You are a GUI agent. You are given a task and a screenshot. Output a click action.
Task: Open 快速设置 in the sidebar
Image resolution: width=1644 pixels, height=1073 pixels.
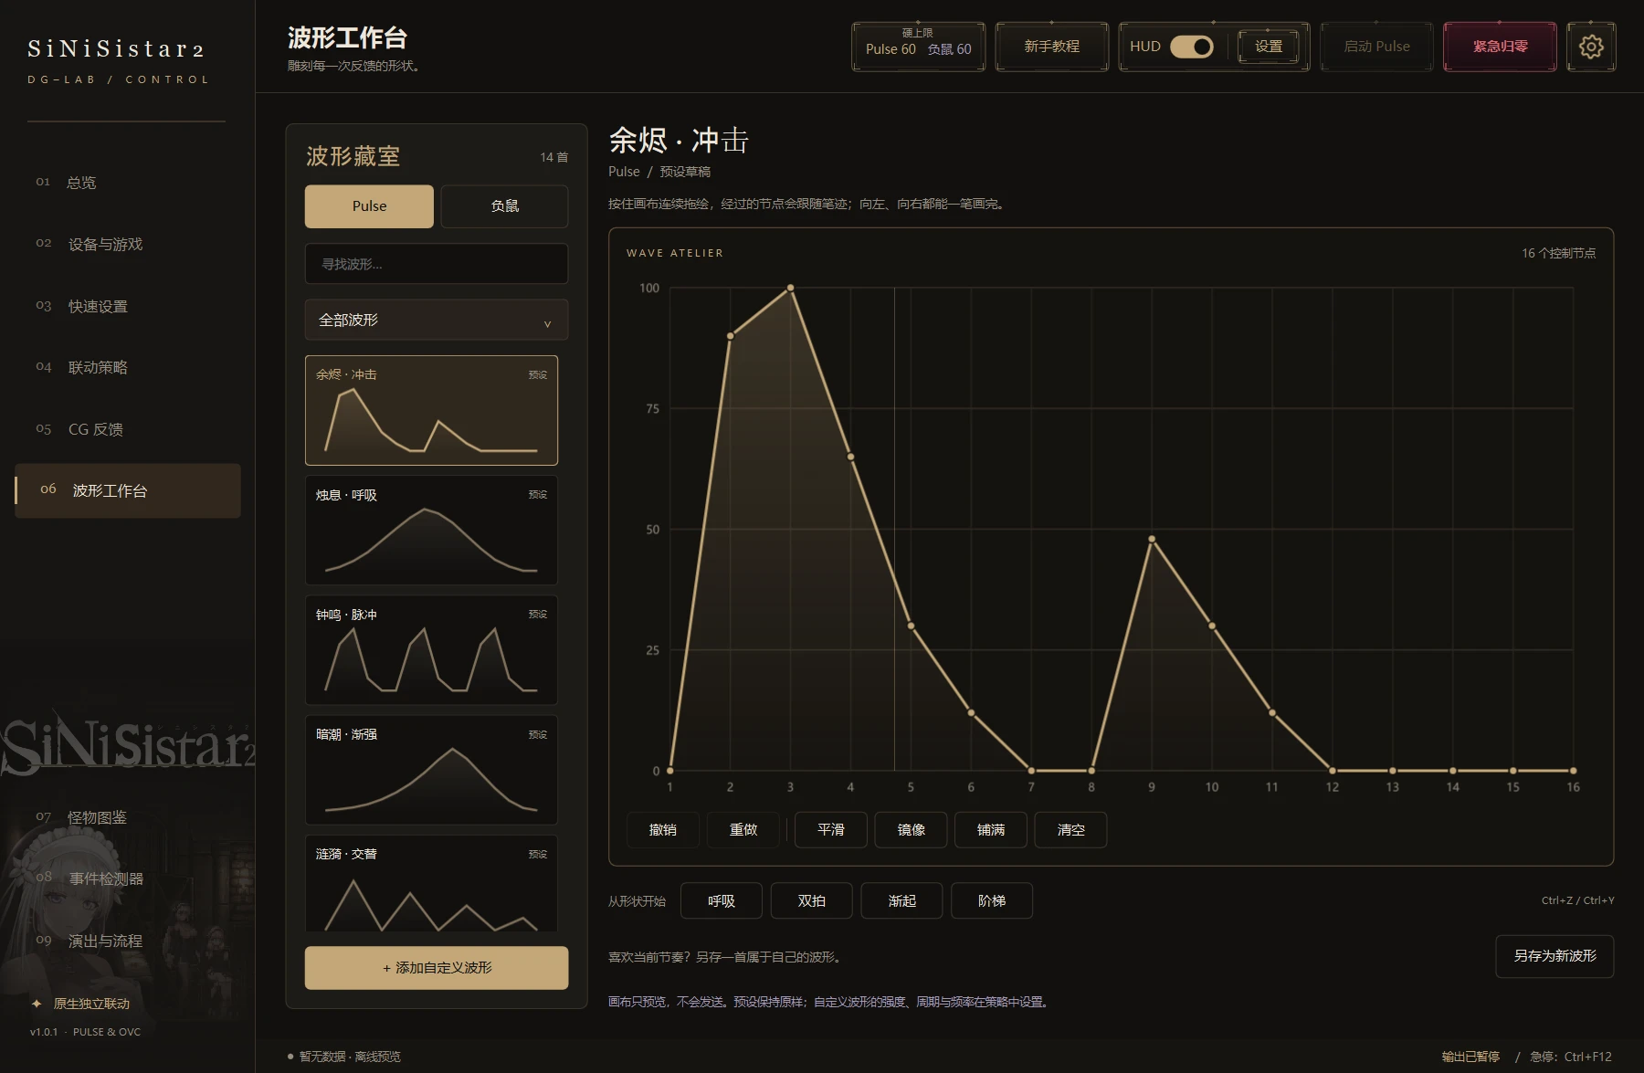[128, 306]
